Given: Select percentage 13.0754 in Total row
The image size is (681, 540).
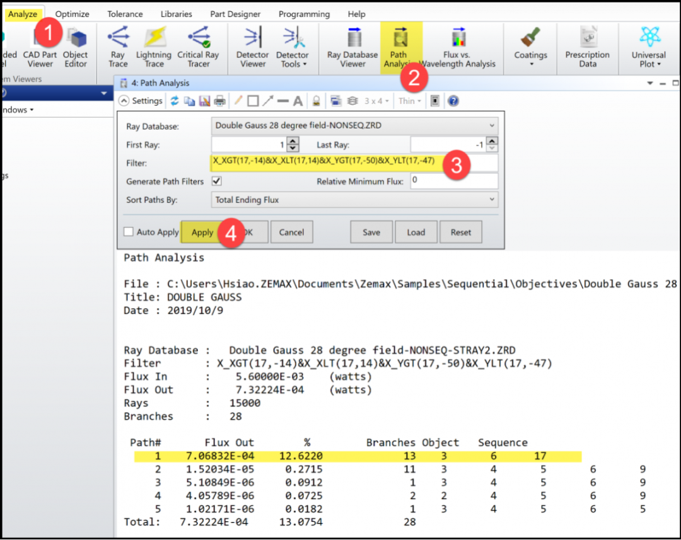Looking at the screenshot, I should pyautogui.click(x=301, y=522).
